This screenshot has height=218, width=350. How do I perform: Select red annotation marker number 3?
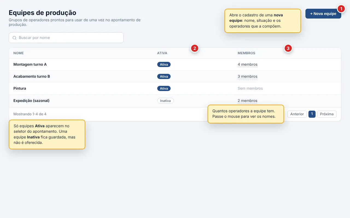(x=288, y=49)
